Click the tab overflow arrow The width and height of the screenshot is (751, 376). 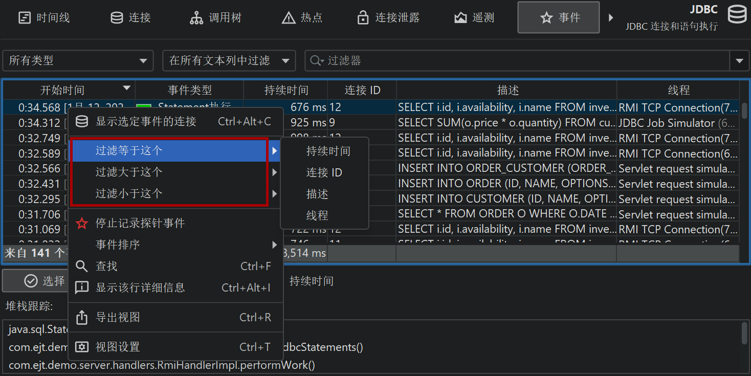click(610, 18)
